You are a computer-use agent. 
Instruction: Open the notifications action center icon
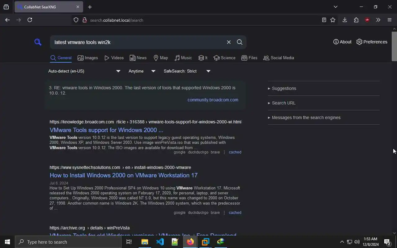click(387, 242)
